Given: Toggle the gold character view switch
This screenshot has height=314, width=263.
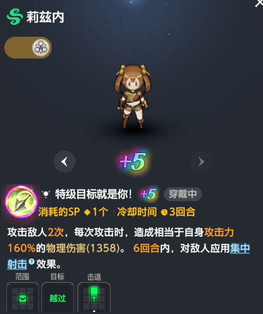Looking at the screenshot, I should pyautogui.click(x=28, y=47).
